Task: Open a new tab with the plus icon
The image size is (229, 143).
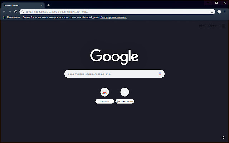Action: point(49,5)
